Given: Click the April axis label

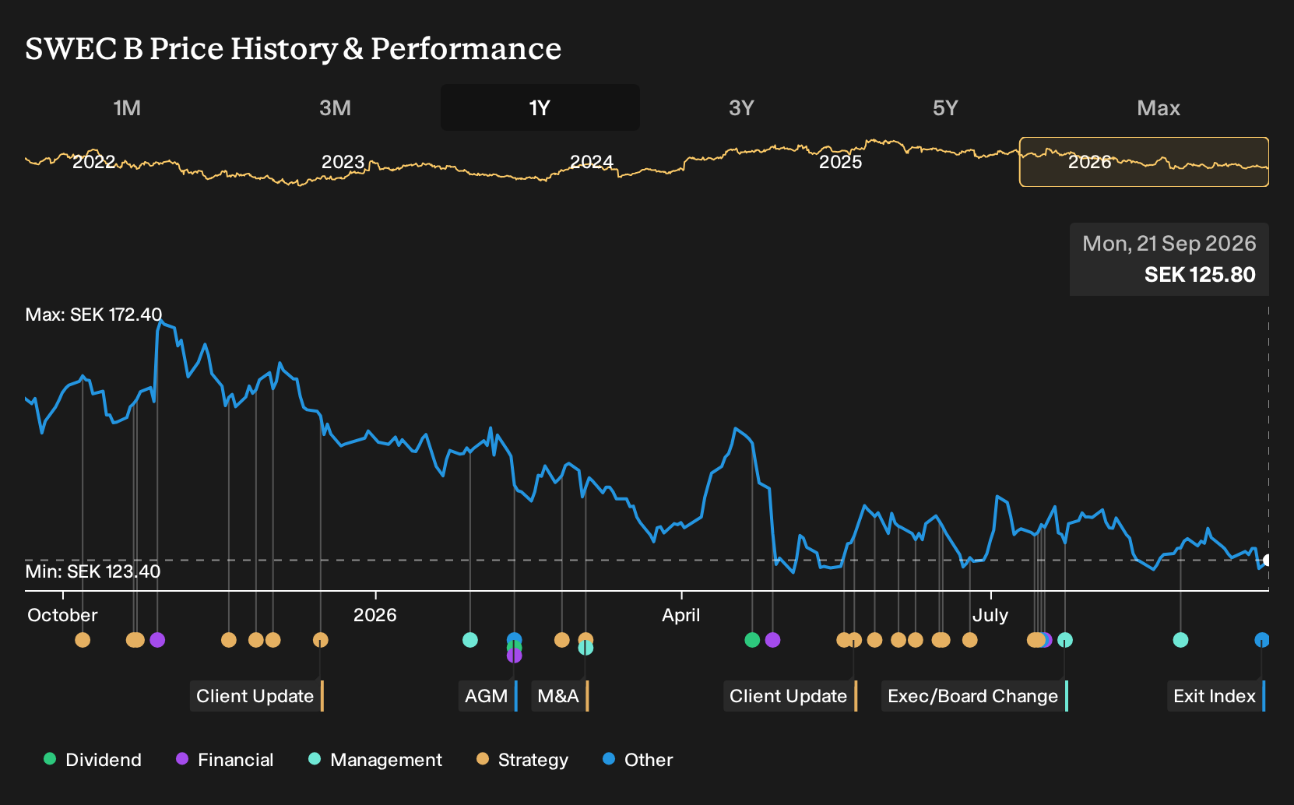Looking at the screenshot, I should 681,615.
